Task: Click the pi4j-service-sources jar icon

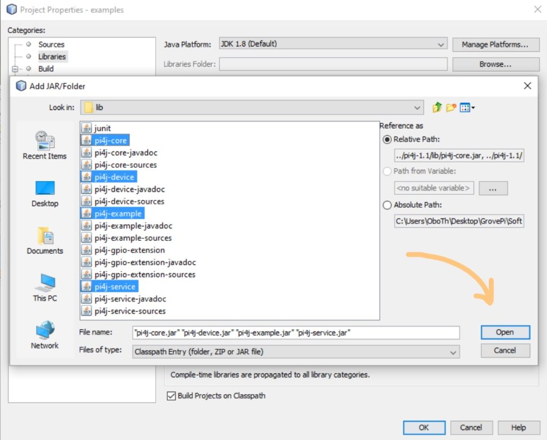Action: click(x=87, y=311)
